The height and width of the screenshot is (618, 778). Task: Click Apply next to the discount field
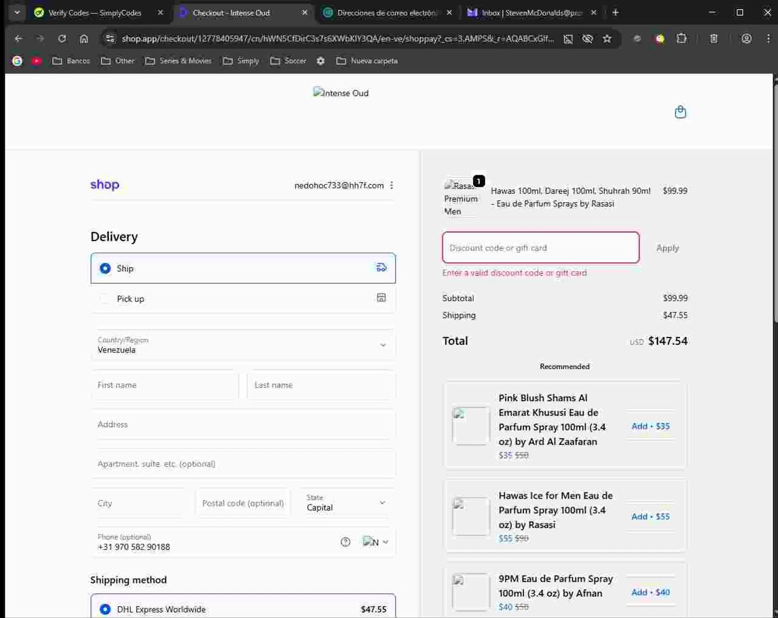click(667, 248)
